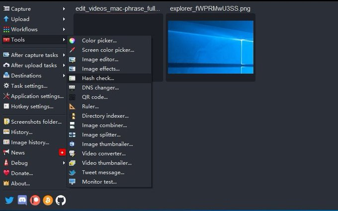Click the Monitor test... text label
This screenshot has width=338, height=211.
pos(99,182)
